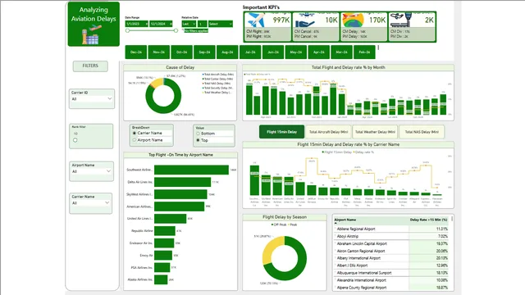The width and height of the screenshot is (525, 295).
Task: Switch to Total NAS Delay (Min) tab
Action: pyautogui.click(x=422, y=132)
